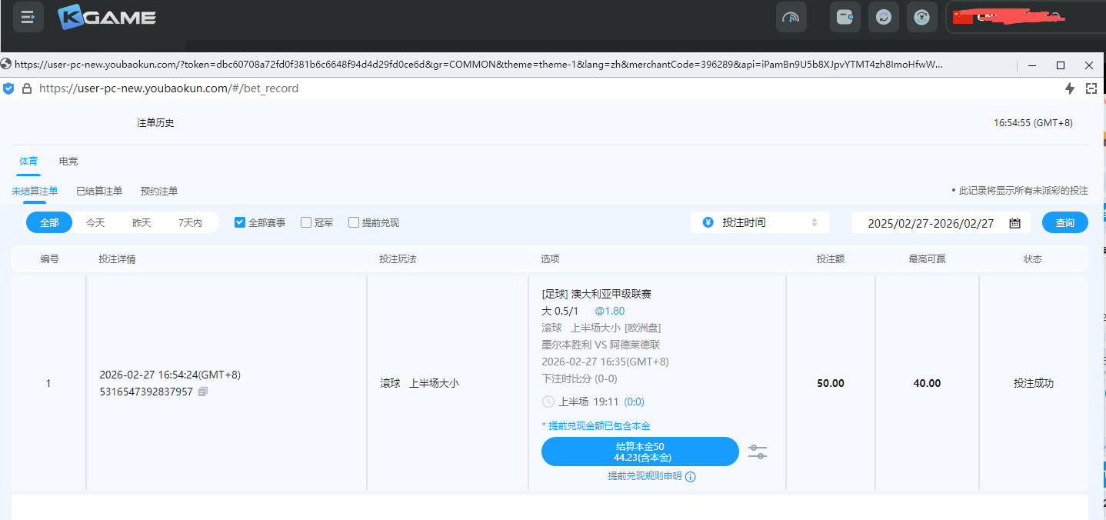Open the early cash-out settings slider icon
The height and width of the screenshot is (520, 1106).
[757, 452]
